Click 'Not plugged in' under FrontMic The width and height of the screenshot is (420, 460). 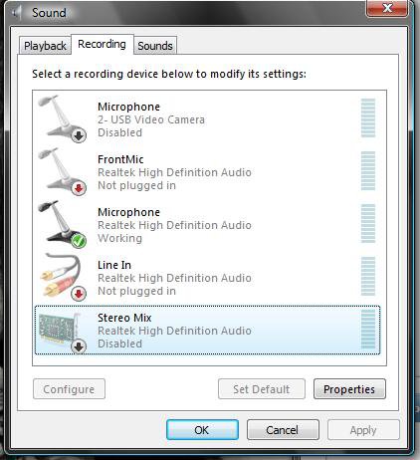136,185
